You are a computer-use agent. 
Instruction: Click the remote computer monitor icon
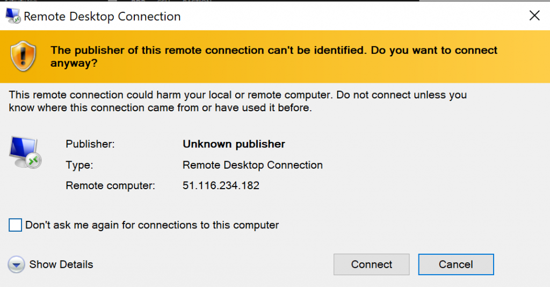pyautogui.click(x=25, y=153)
